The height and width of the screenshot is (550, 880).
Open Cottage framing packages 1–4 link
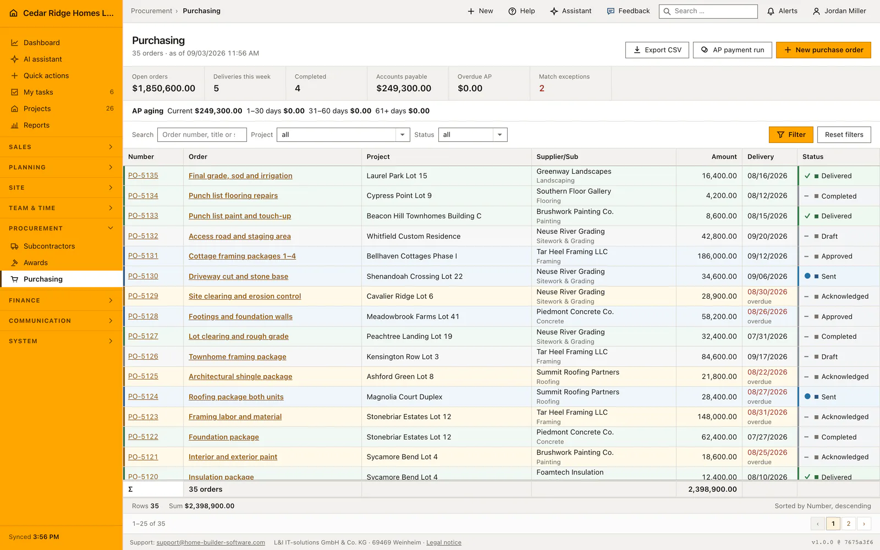242,256
